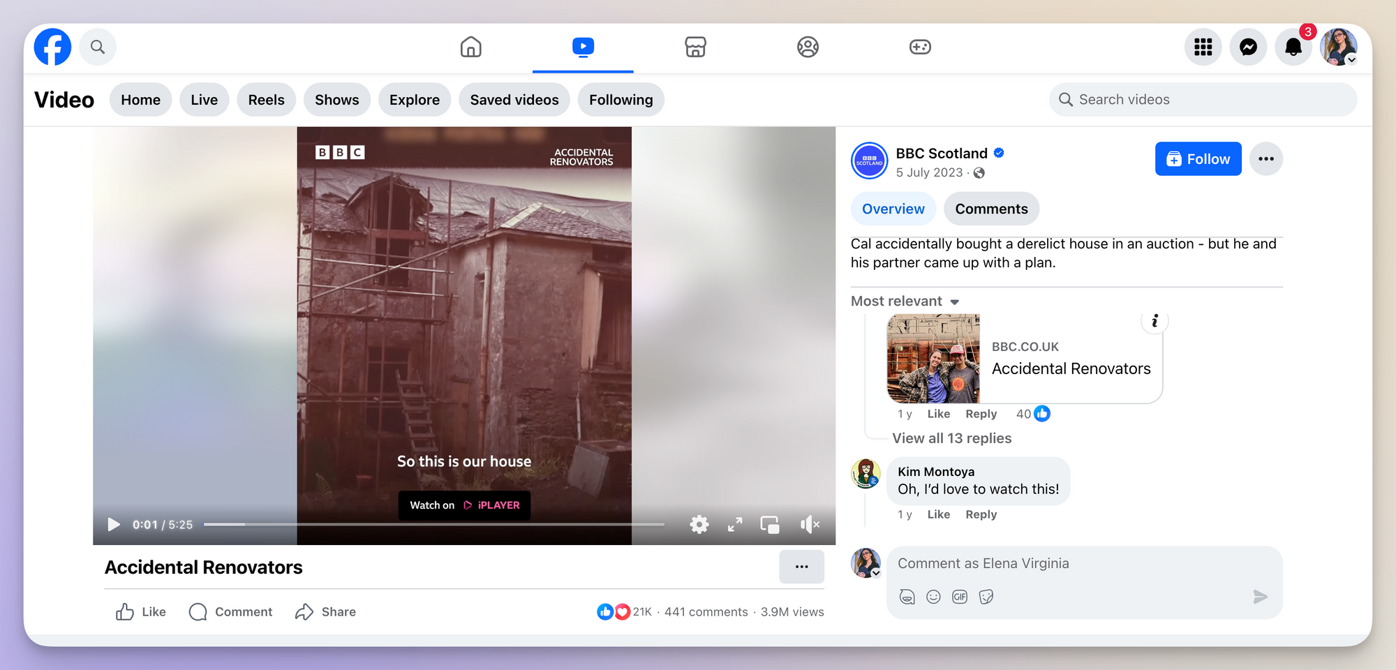The height and width of the screenshot is (670, 1396).
Task: Click the search magnifier beside the Facebook logo
Action: pyautogui.click(x=98, y=47)
